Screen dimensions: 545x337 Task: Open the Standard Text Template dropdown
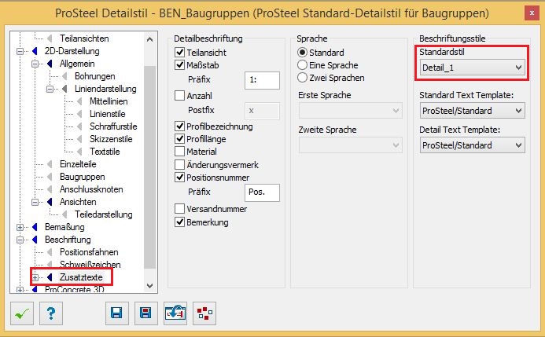tap(473, 110)
